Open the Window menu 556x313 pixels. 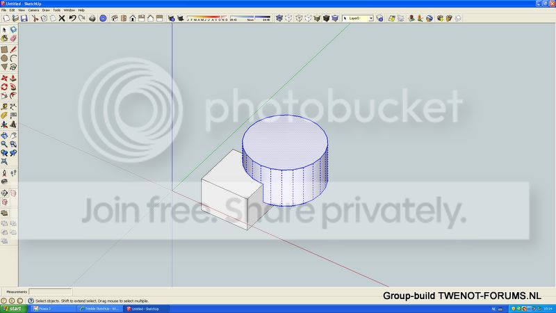pos(69,10)
